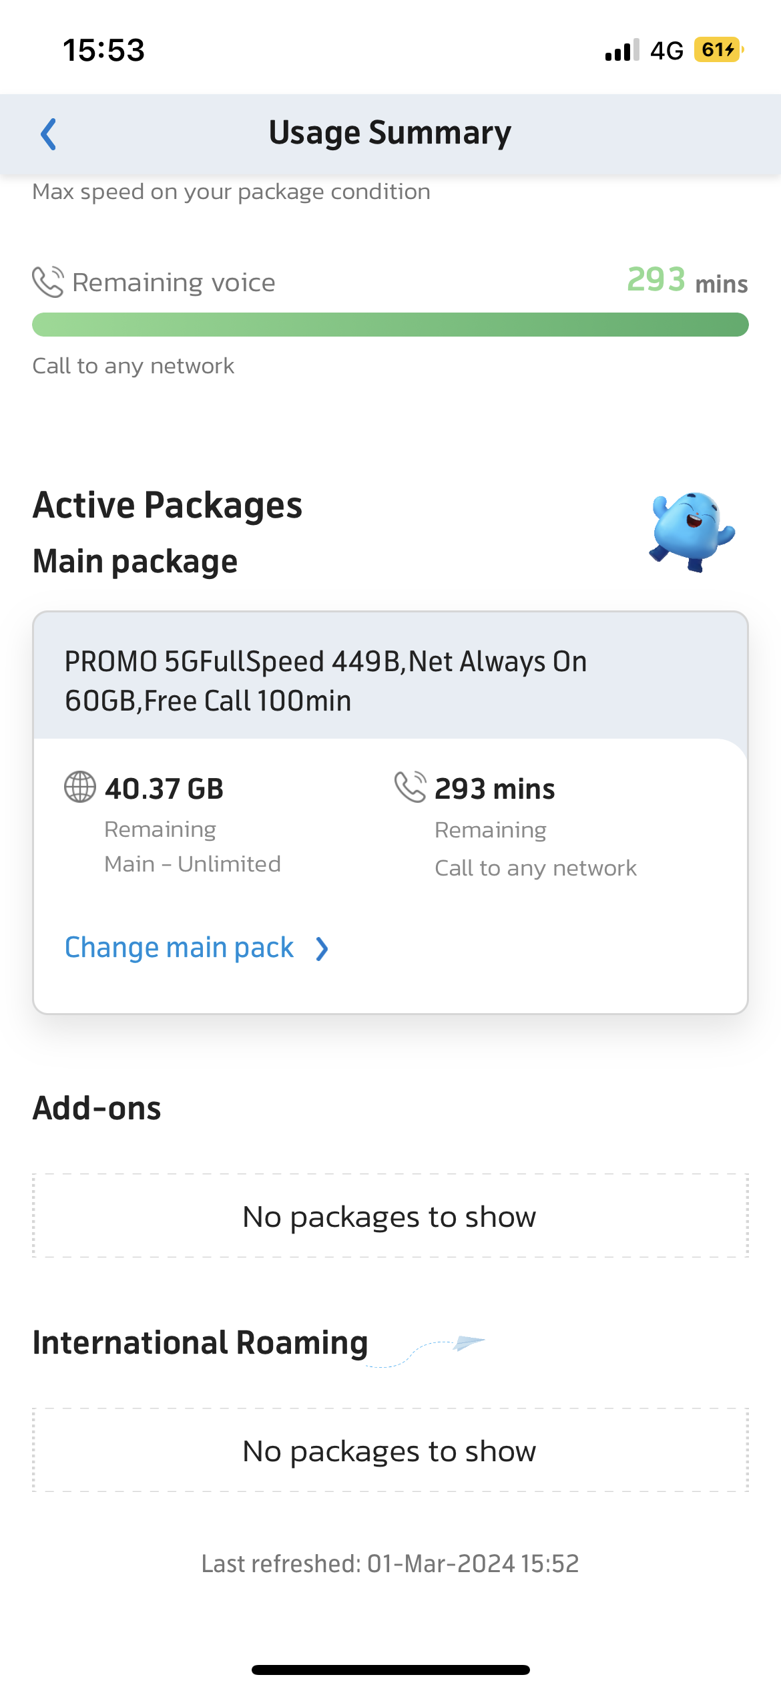Tap the Last refreshed timestamp text
Image resolution: width=781 pixels, height=1691 pixels.
pyautogui.click(x=390, y=1563)
